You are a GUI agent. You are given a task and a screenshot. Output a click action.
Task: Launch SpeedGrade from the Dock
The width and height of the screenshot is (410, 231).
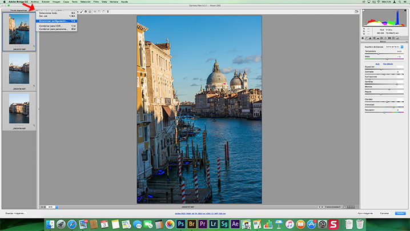(x=224, y=224)
